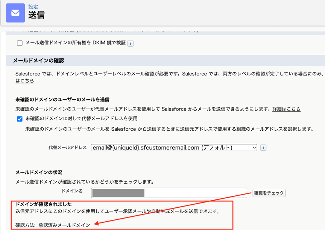Select the 送信 page title
The width and height of the screenshot is (325, 234).
click(x=36, y=15)
